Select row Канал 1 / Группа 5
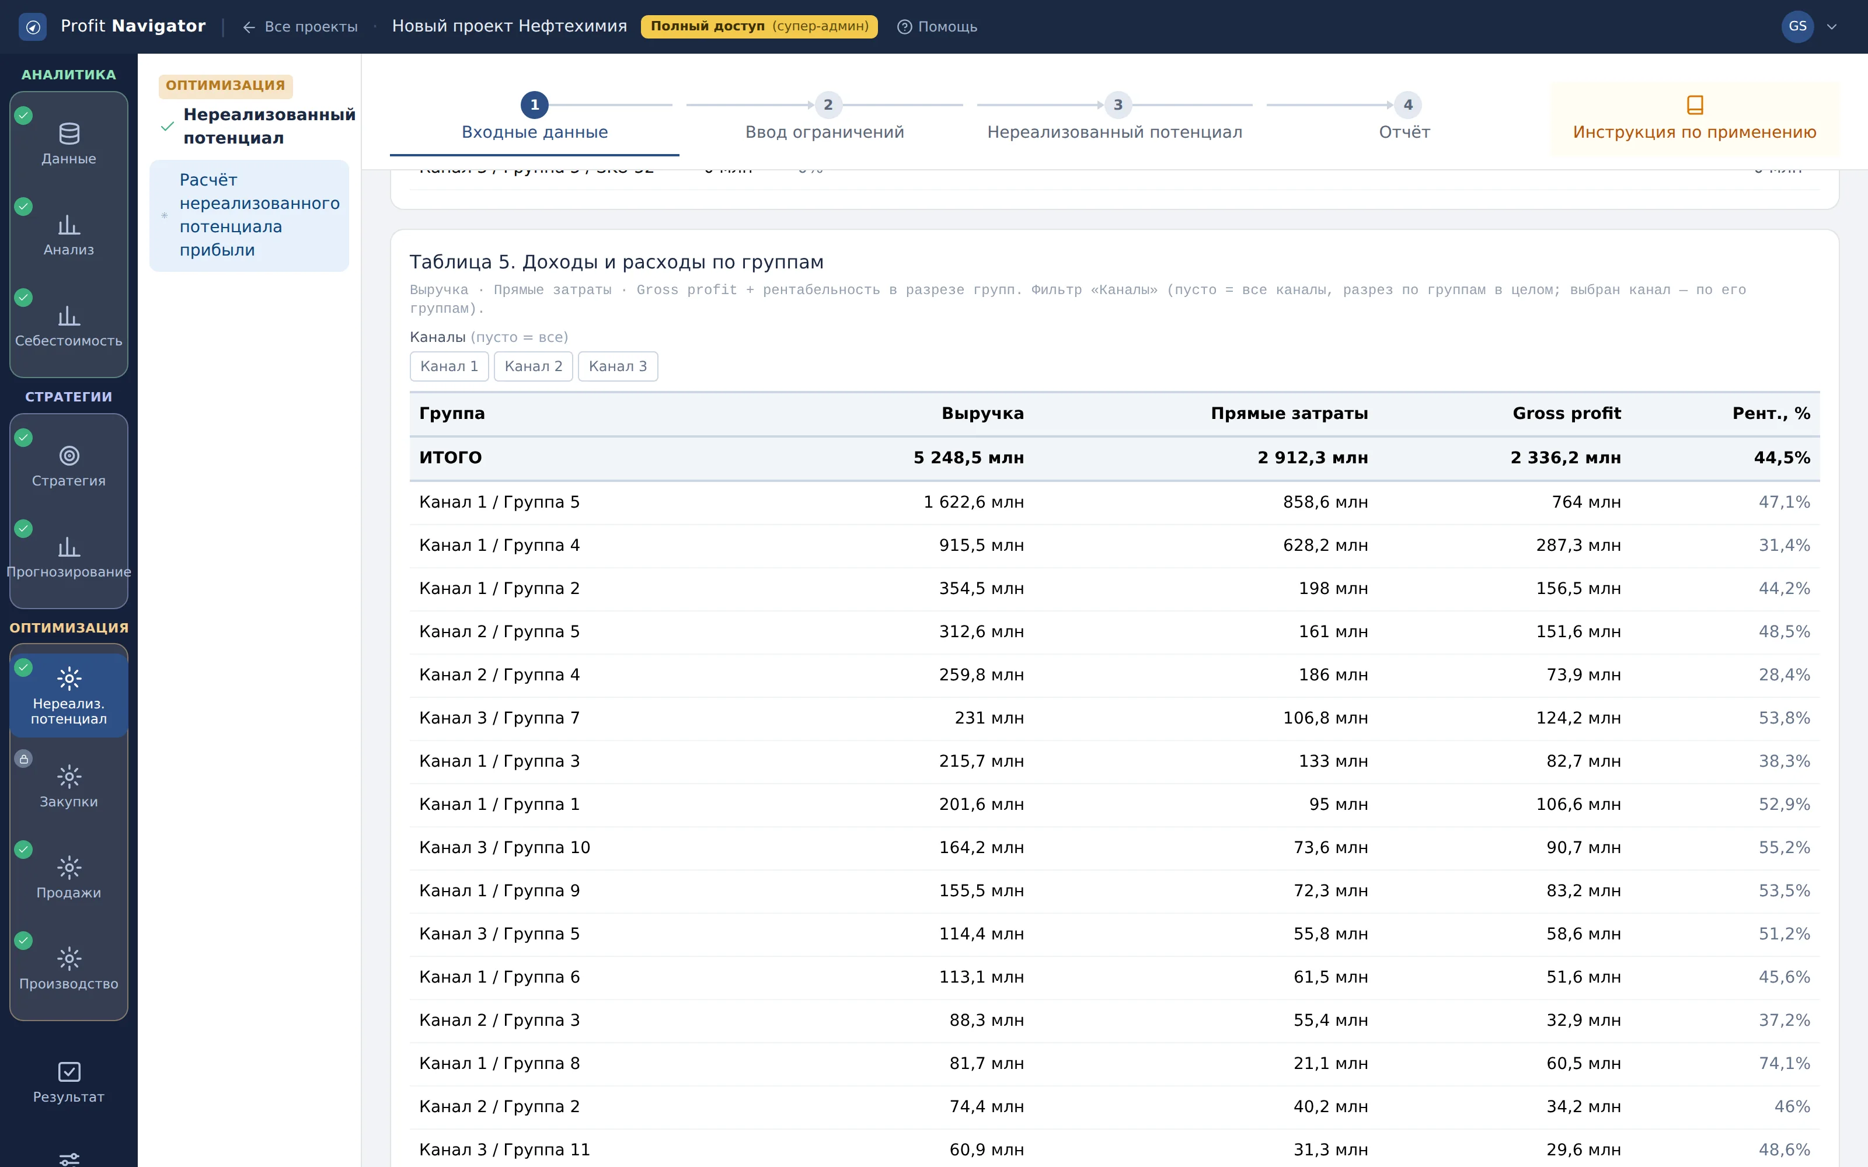This screenshot has height=1167, width=1868. (1114, 502)
